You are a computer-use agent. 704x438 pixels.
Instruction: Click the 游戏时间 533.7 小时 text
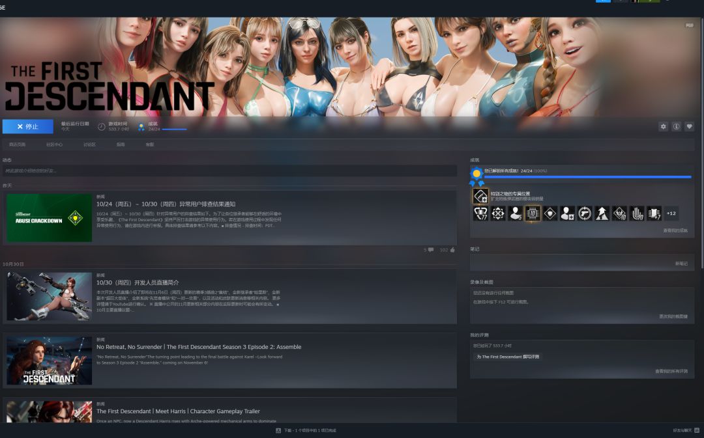pos(119,126)
